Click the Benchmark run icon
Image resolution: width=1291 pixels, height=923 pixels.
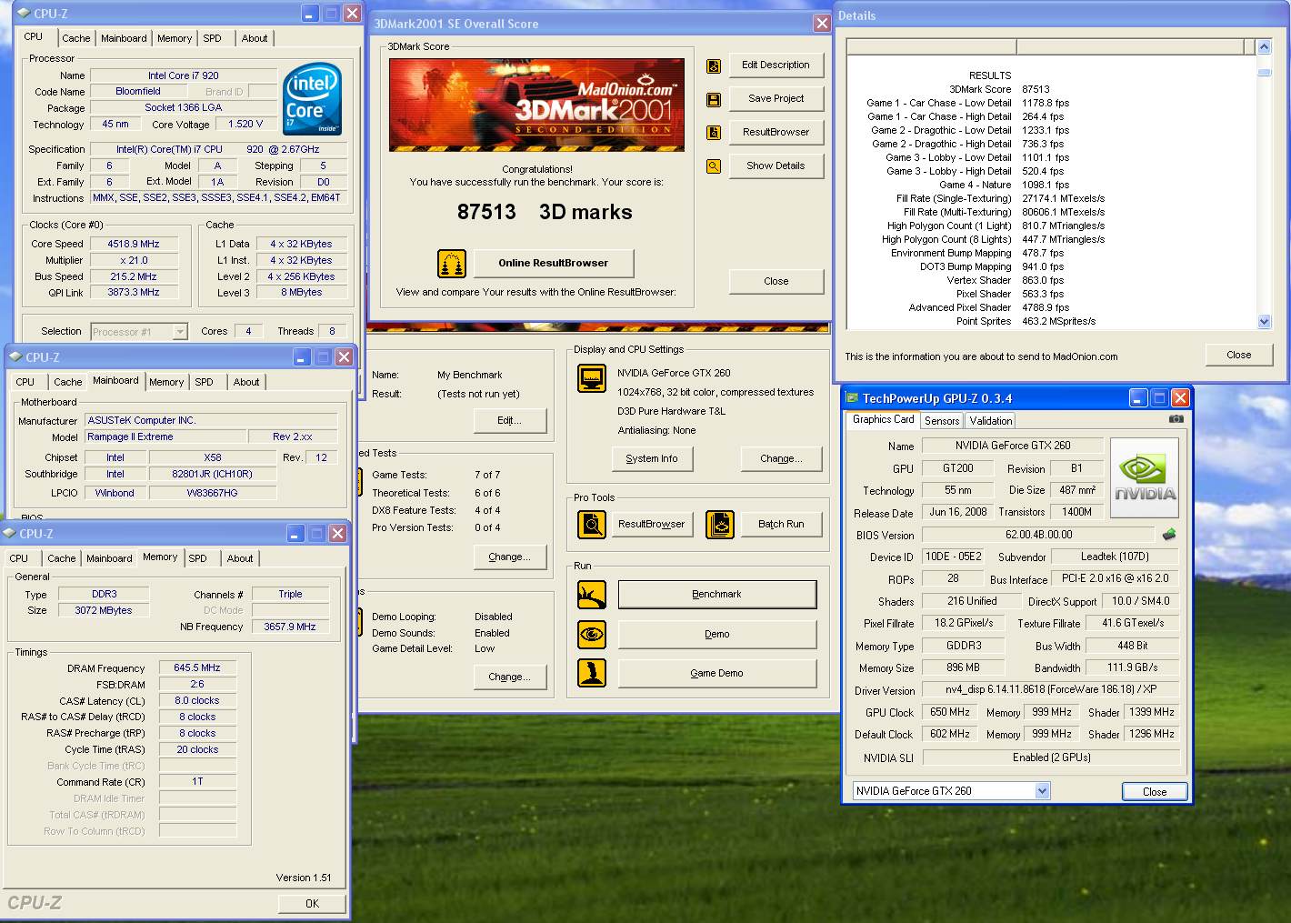592,595
